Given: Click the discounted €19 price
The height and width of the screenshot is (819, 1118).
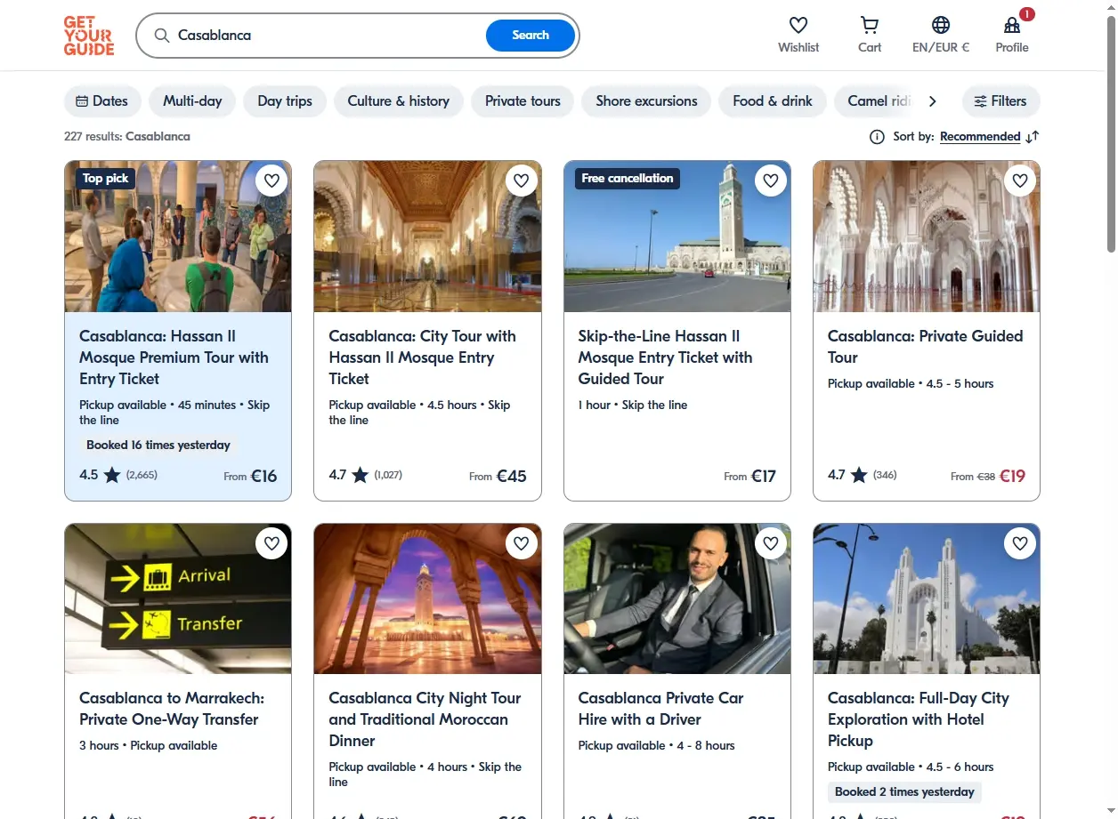Looking at the screenshot, I should point(1012,476).
